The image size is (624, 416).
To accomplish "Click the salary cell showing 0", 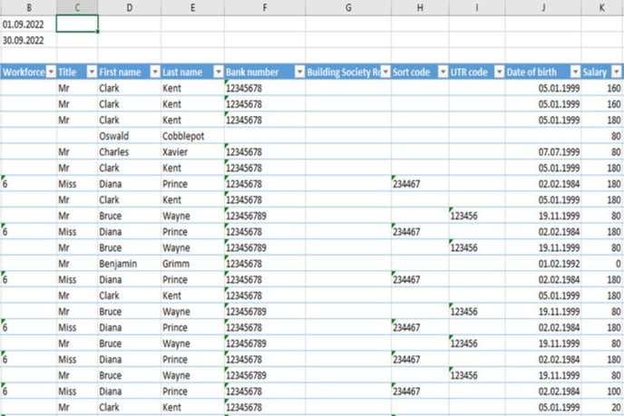I will (x=602, y=264).
